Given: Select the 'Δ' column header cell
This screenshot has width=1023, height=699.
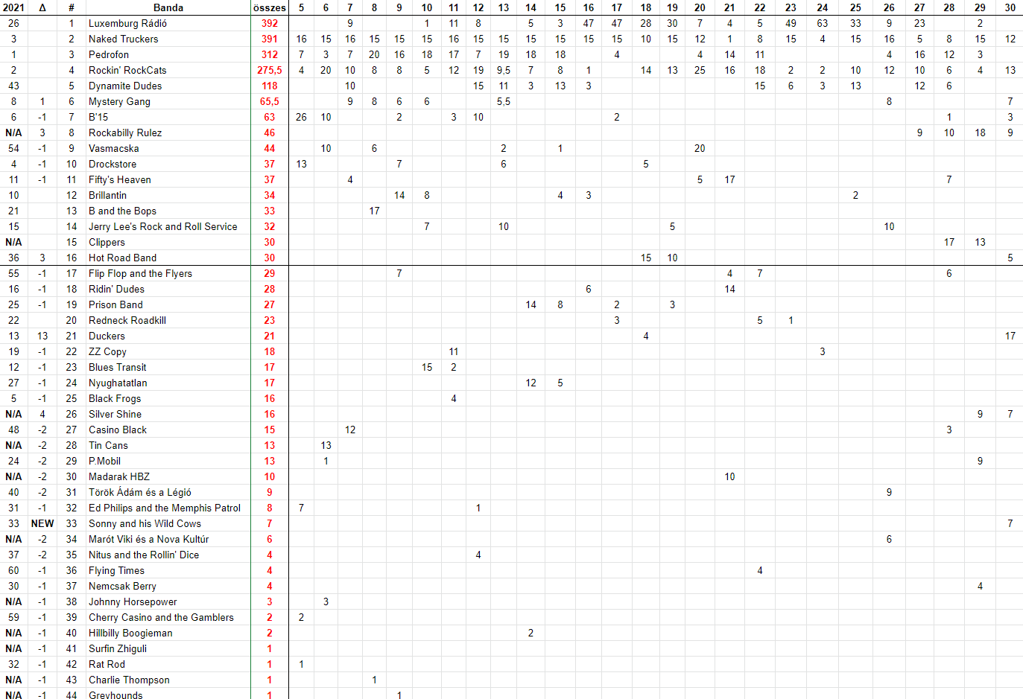Looking at the screenshot, I should [42, 7].
